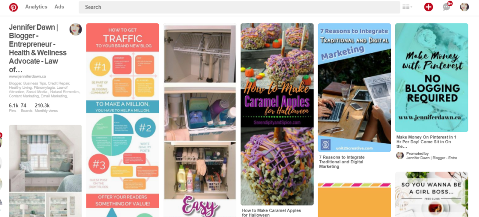Open How to Make Caramel Apples pin title
The height and width of the screenshot is (217, 479).
pos(271,213)
